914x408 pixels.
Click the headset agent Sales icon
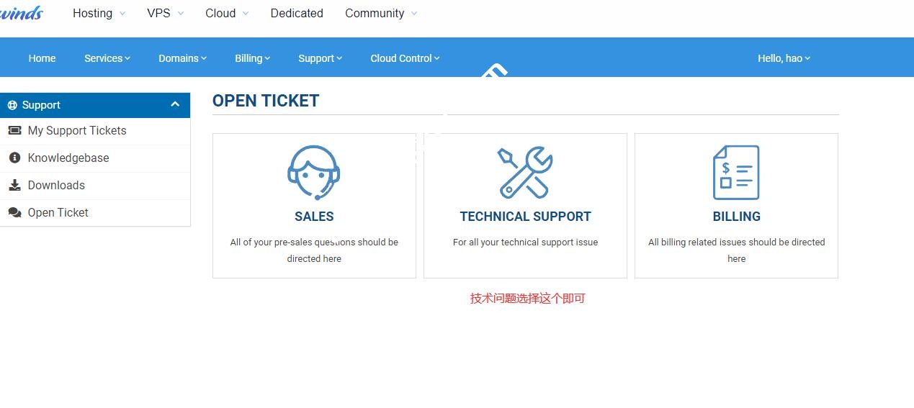[x=314, y=173]
